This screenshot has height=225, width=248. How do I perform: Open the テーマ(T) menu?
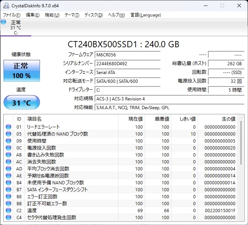click(72, 15)
